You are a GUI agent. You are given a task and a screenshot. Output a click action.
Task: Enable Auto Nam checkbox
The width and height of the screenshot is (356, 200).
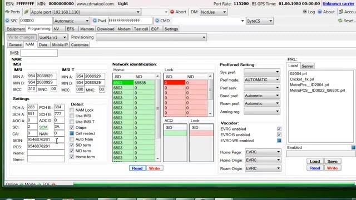click(x=72, y=139)
